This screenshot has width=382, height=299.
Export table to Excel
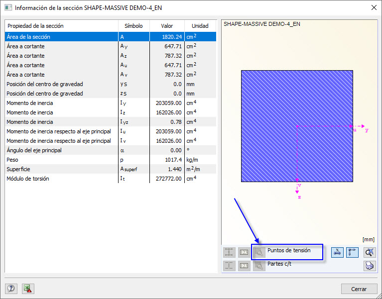[x=28, y=289]
